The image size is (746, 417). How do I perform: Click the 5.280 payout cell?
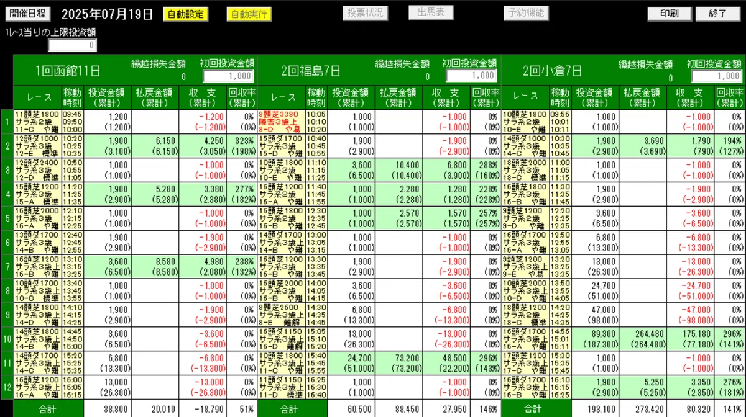click(x=154, y=194)
